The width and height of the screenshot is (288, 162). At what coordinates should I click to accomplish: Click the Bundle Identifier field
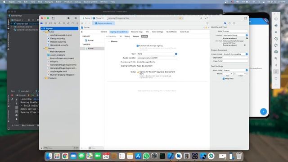click(x=157, y=58)
